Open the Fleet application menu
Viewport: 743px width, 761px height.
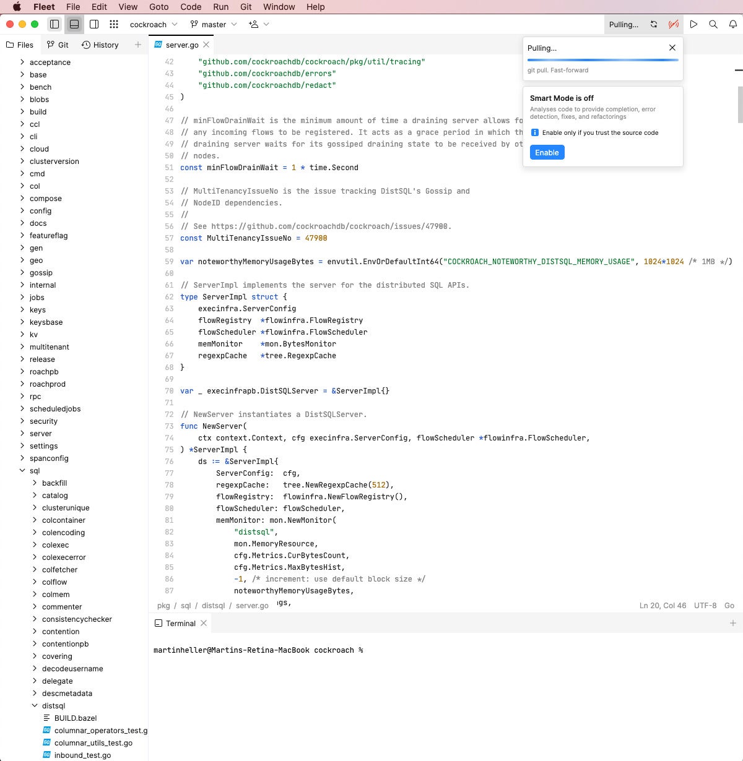pos(44,7)
